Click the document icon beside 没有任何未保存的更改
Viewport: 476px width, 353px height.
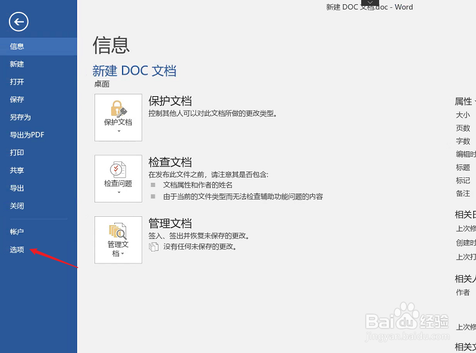(x=154, y=247)
